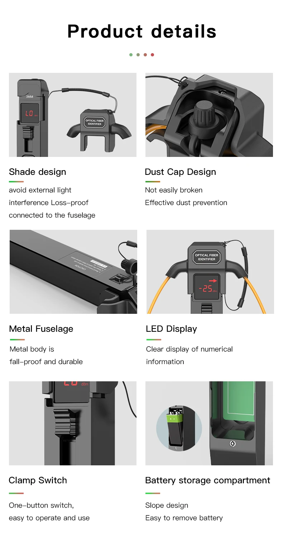View the LED Display product picture
283x535 pixels.
click(210, 272)
